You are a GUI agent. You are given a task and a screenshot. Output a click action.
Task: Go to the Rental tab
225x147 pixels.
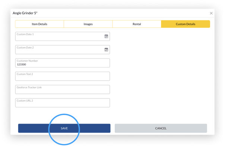pyautogui.click(x=137, y=24)
